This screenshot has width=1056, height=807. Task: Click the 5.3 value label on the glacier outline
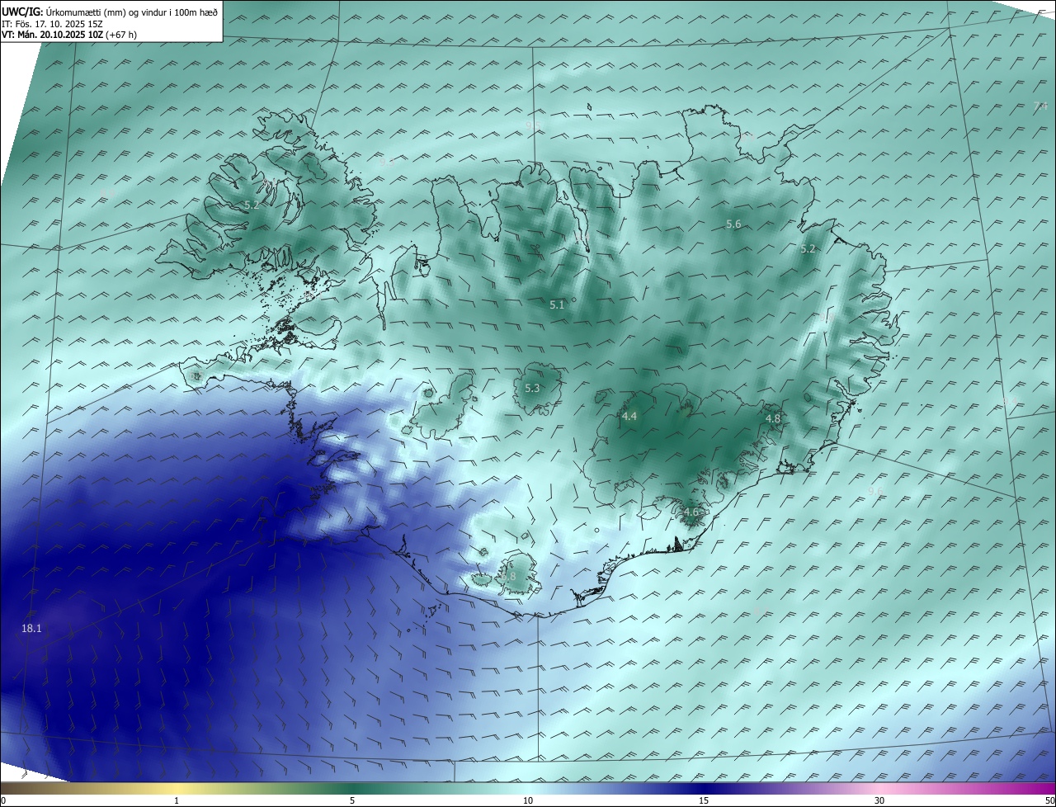point(532,389)
